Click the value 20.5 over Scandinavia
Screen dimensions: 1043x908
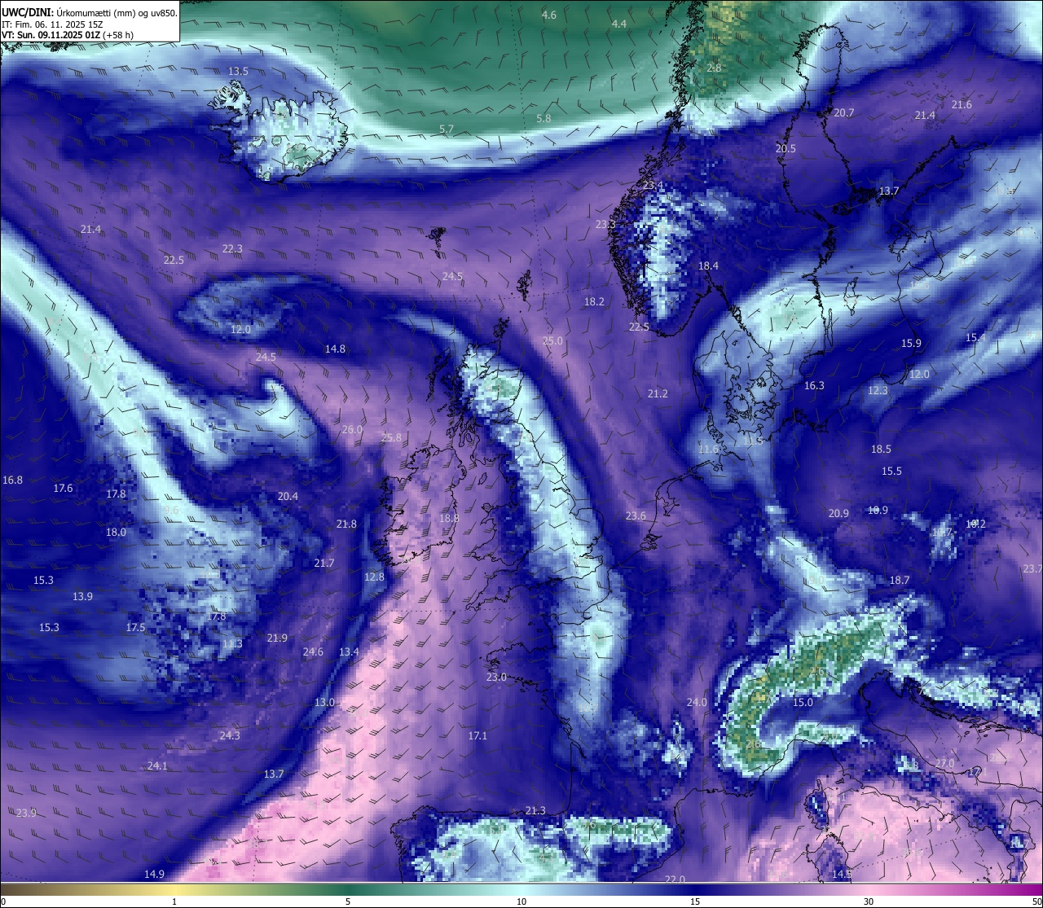point(786,149)
